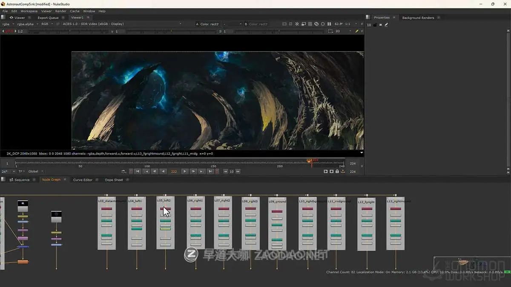Toggle the lock playback range padlock icon

336,171
